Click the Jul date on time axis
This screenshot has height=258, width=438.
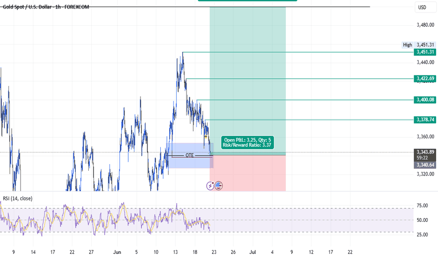252,252
